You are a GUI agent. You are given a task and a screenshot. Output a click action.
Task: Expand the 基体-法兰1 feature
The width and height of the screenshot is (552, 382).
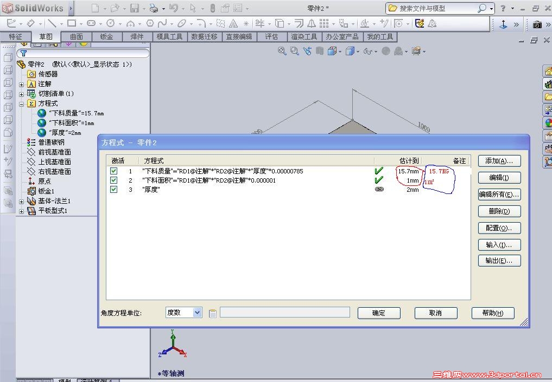click(22, 202)
